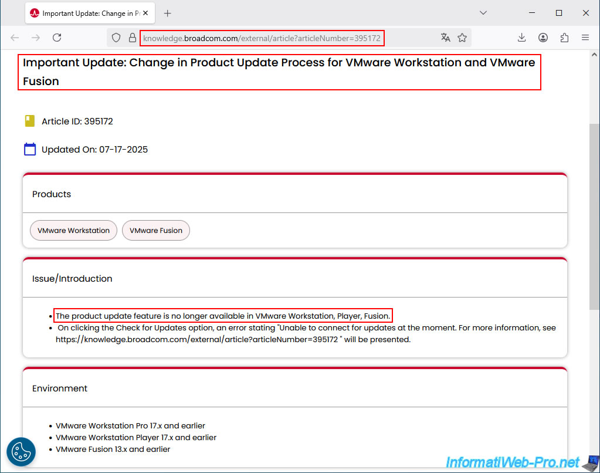
Task: Click the VMware Fusion product tag
Action: (156, 231)
